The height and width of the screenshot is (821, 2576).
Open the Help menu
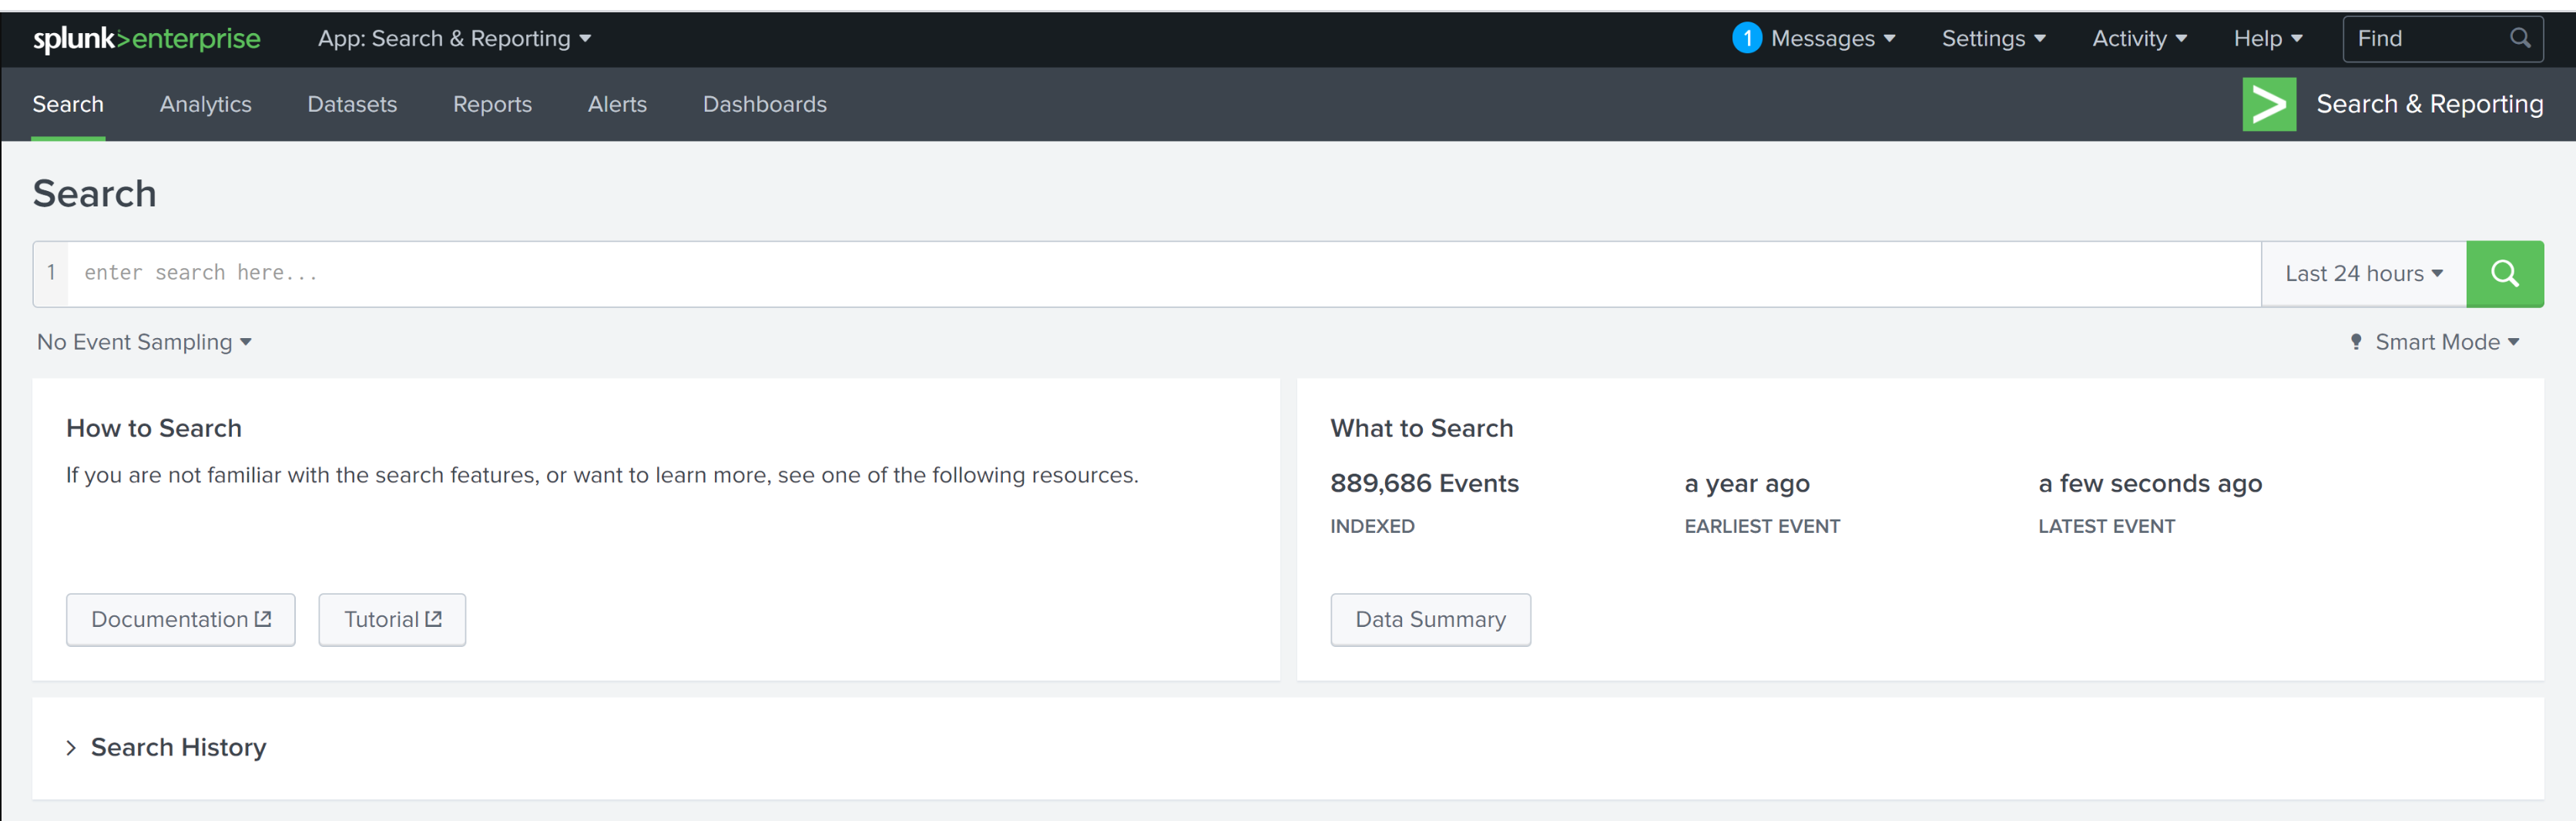[2267, 38]
